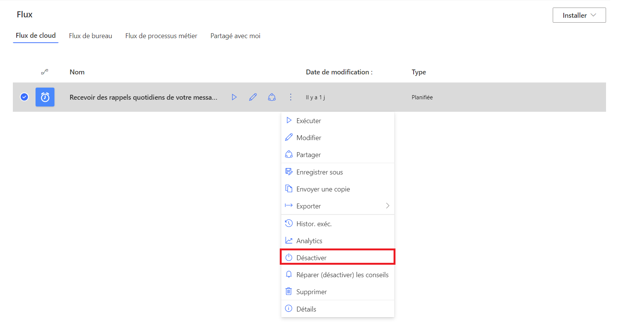
Task: Open Histor. exéc. from the menu
Action: click(314, 224)
